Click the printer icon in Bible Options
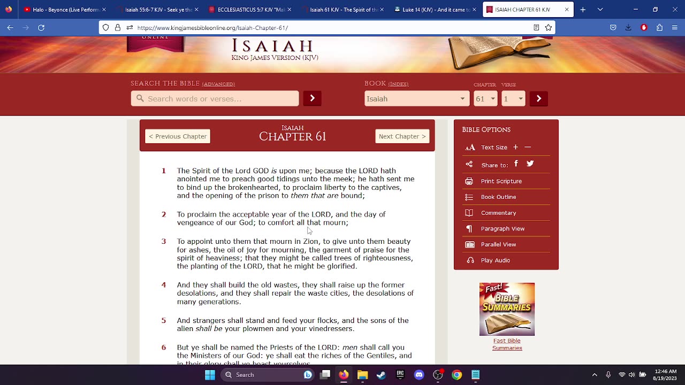This screenshot has height=385, width=685. coord(469,181)
